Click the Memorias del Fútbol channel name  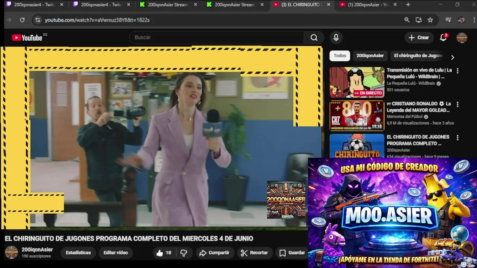pos(404,117)
